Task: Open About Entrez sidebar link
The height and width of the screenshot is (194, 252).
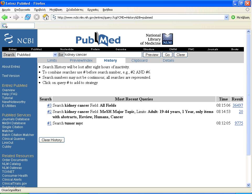Action: [x=11, y=67]
